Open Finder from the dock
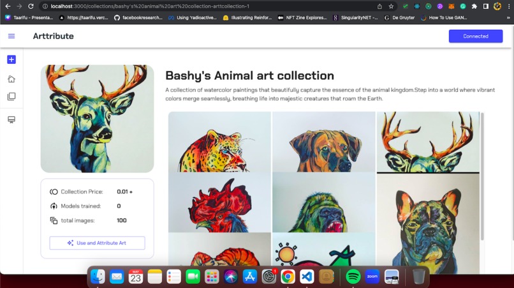The width and height of the screenshot is (514, 288). [98, 277]
